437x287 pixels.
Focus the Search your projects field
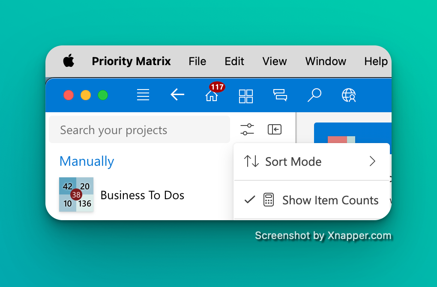click(139, 130)
